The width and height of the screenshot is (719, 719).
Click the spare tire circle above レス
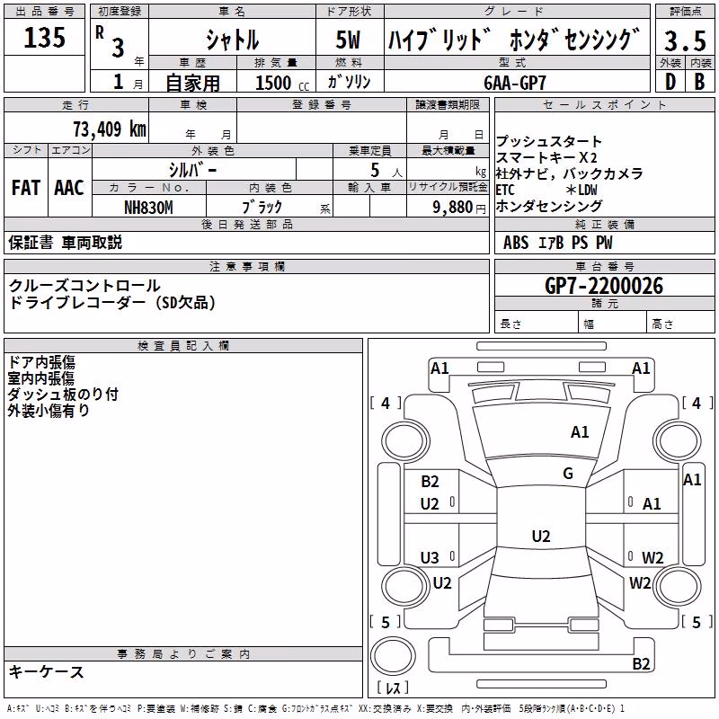pyautogui.click(x=393, y=656)
